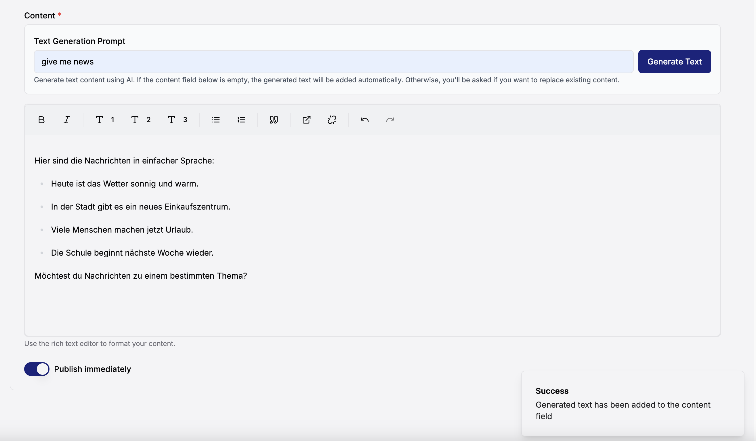Click the sentence asking about a specific Thema
This screenshot has height=441, width=756.
tap(140, 275)
